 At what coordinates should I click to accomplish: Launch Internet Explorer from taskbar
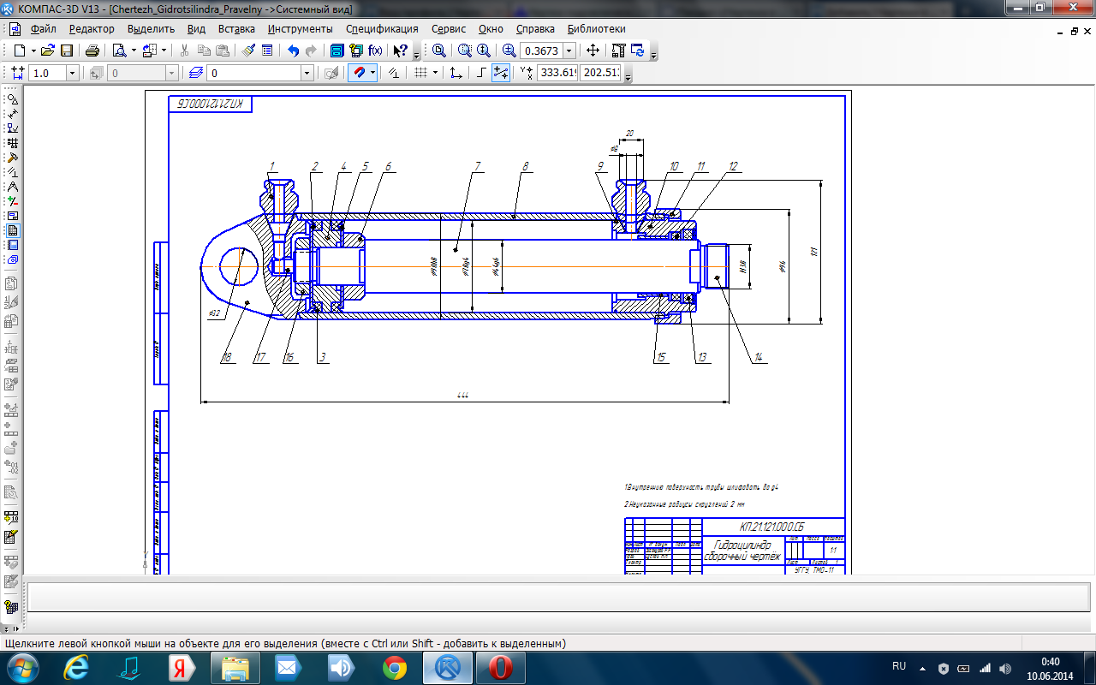click(x=78, y=668)
